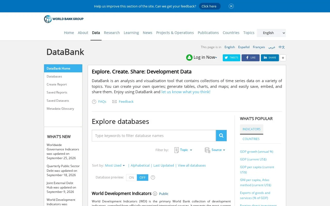Click the plus more-sharing-options button

tap(283, 58)
